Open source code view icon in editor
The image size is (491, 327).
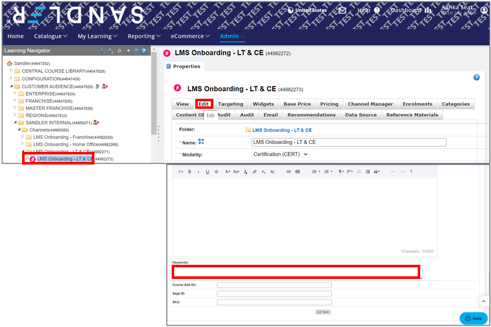[x=181, y=172]
